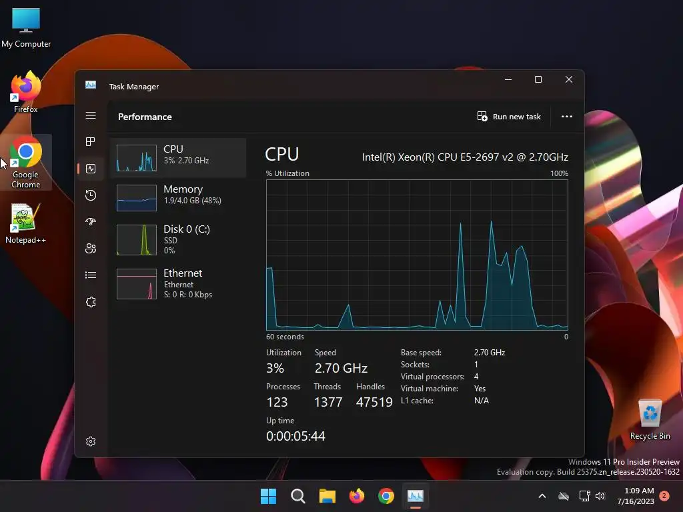
Task: Click the Ethernet mini graph thumbnail
Action: 137,284
